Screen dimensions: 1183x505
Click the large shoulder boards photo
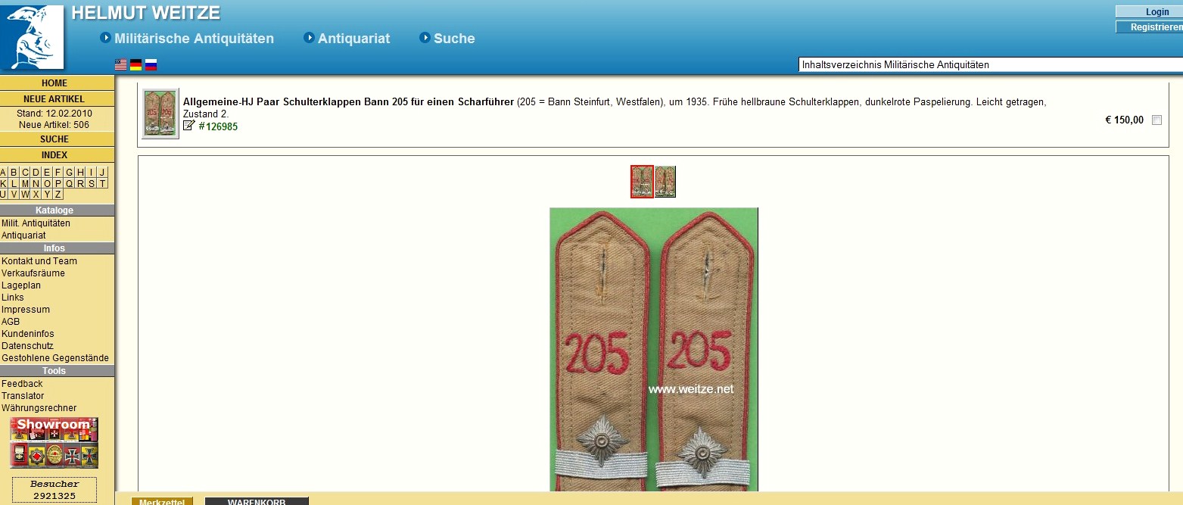click(x=654, y=349)
